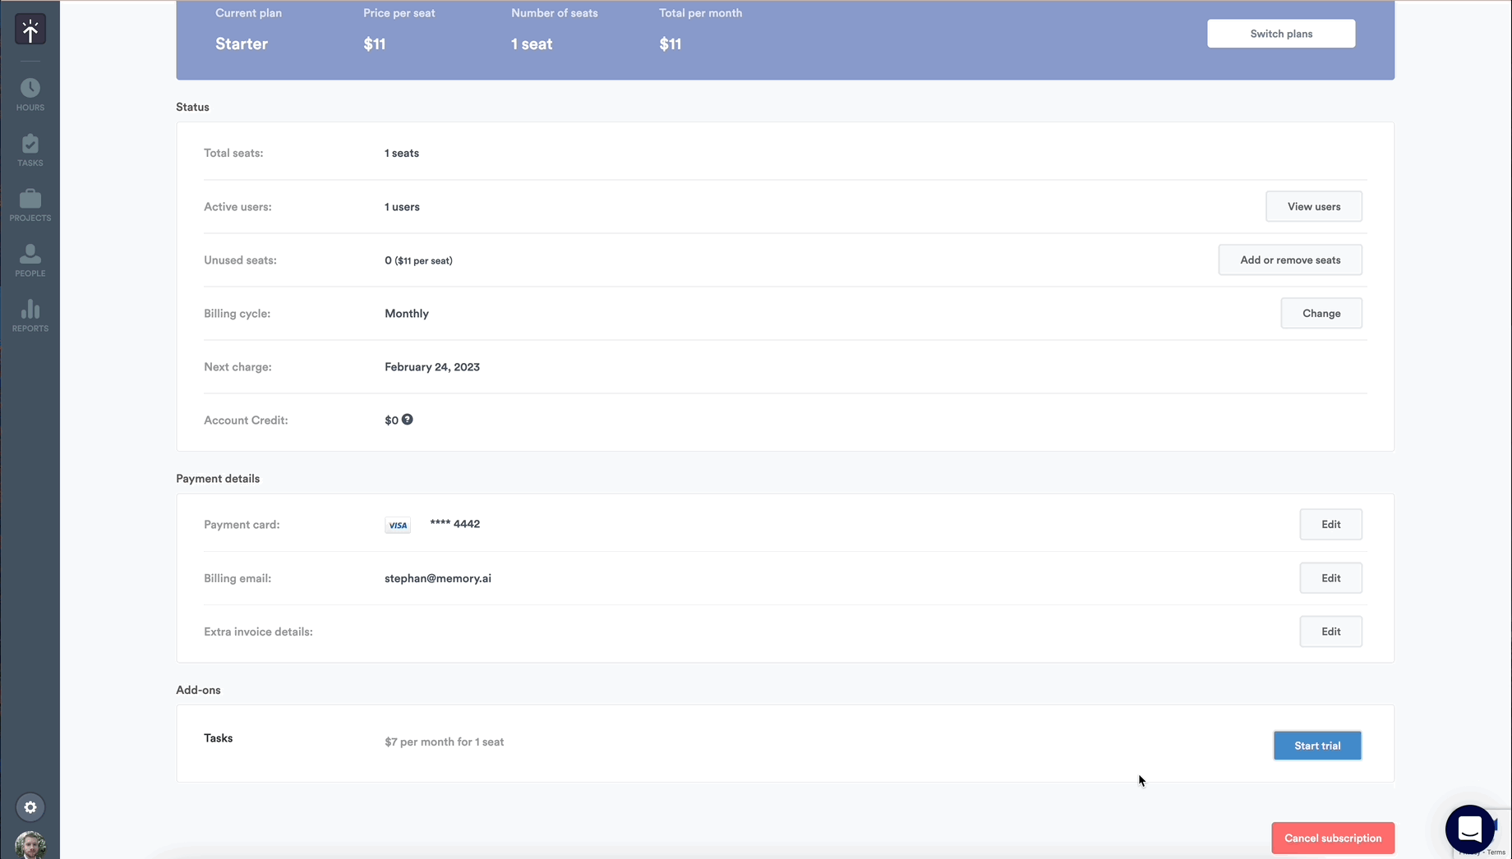Click the Timely logo at the top of the sidebar
1512x859 pixels.
point(30,29)
